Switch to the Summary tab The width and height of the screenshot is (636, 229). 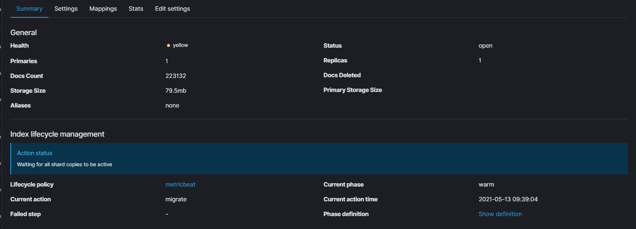click(x=29, y=9)
